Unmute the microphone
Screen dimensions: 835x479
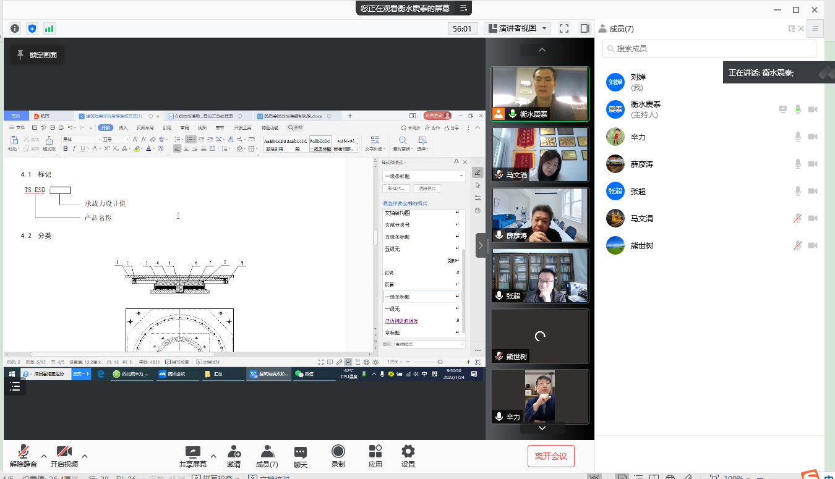(24, 452)
